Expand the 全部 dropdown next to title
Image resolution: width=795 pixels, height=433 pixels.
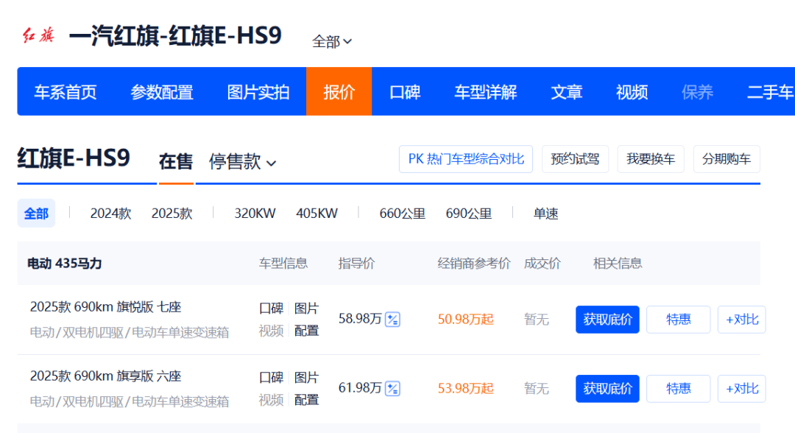(332, 41)
